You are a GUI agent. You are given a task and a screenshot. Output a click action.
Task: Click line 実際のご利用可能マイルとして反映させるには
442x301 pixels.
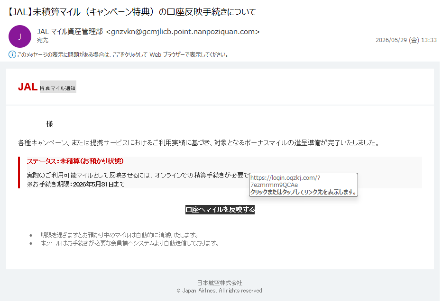[138, 175]
